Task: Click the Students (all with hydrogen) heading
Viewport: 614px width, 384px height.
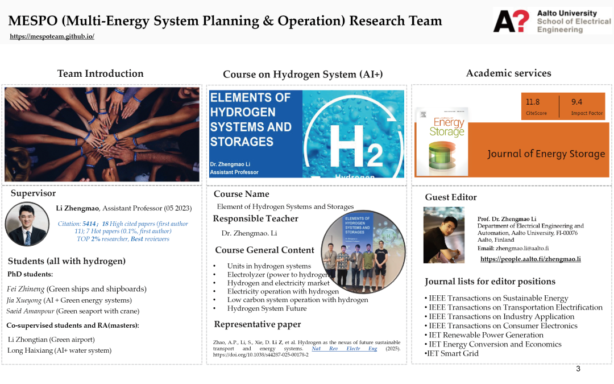Action: point(67,261)
